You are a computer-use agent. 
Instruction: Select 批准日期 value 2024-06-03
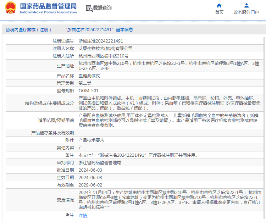[90, 170]
